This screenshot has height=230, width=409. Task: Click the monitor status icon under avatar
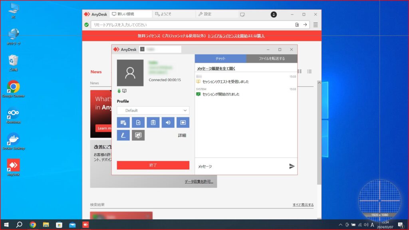(x=125, y=91)
